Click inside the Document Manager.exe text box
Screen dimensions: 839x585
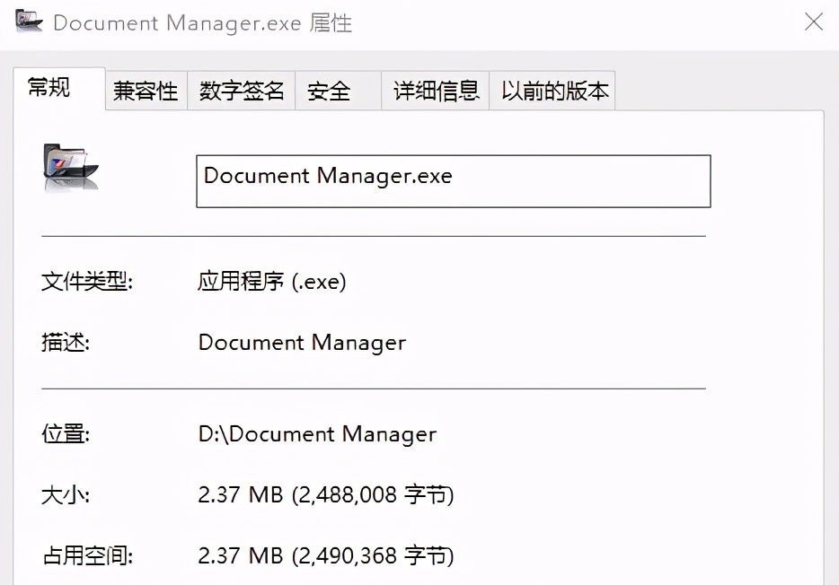pyautogui.click(x=453, y=181)
